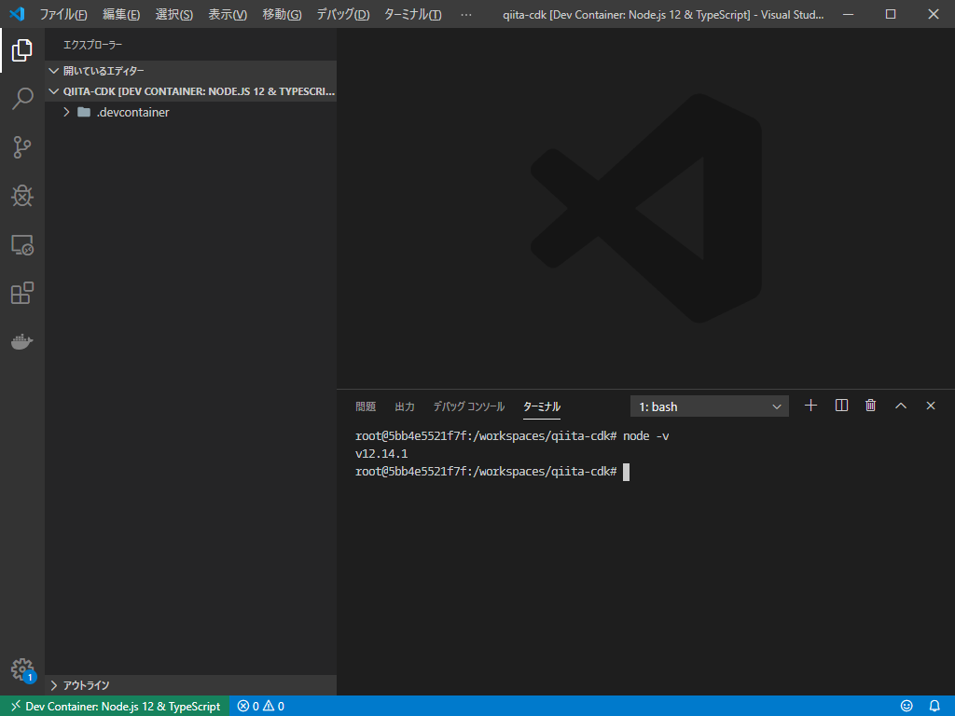Screen dimensions: 955x716
Task: Open the デバッグ(D) menu
Action: tap(343, 15)
